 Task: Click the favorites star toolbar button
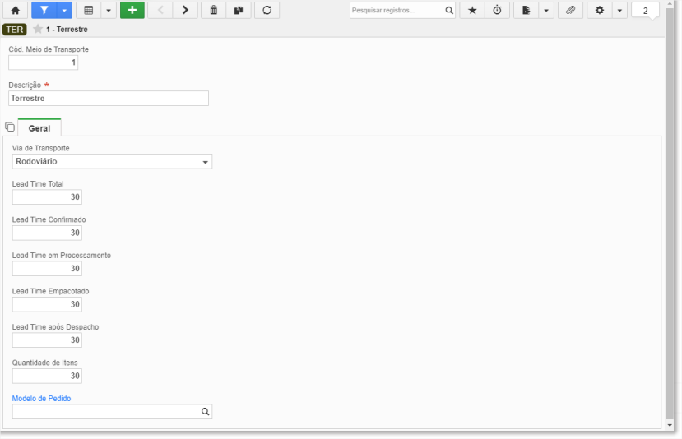coord(471,11)
